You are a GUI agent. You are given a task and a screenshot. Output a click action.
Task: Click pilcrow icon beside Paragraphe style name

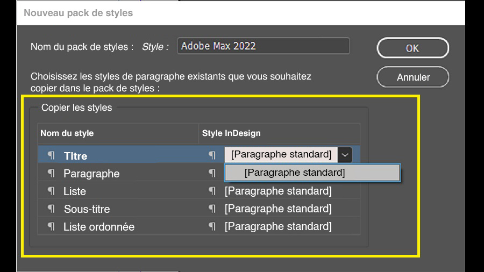(51, 173)
